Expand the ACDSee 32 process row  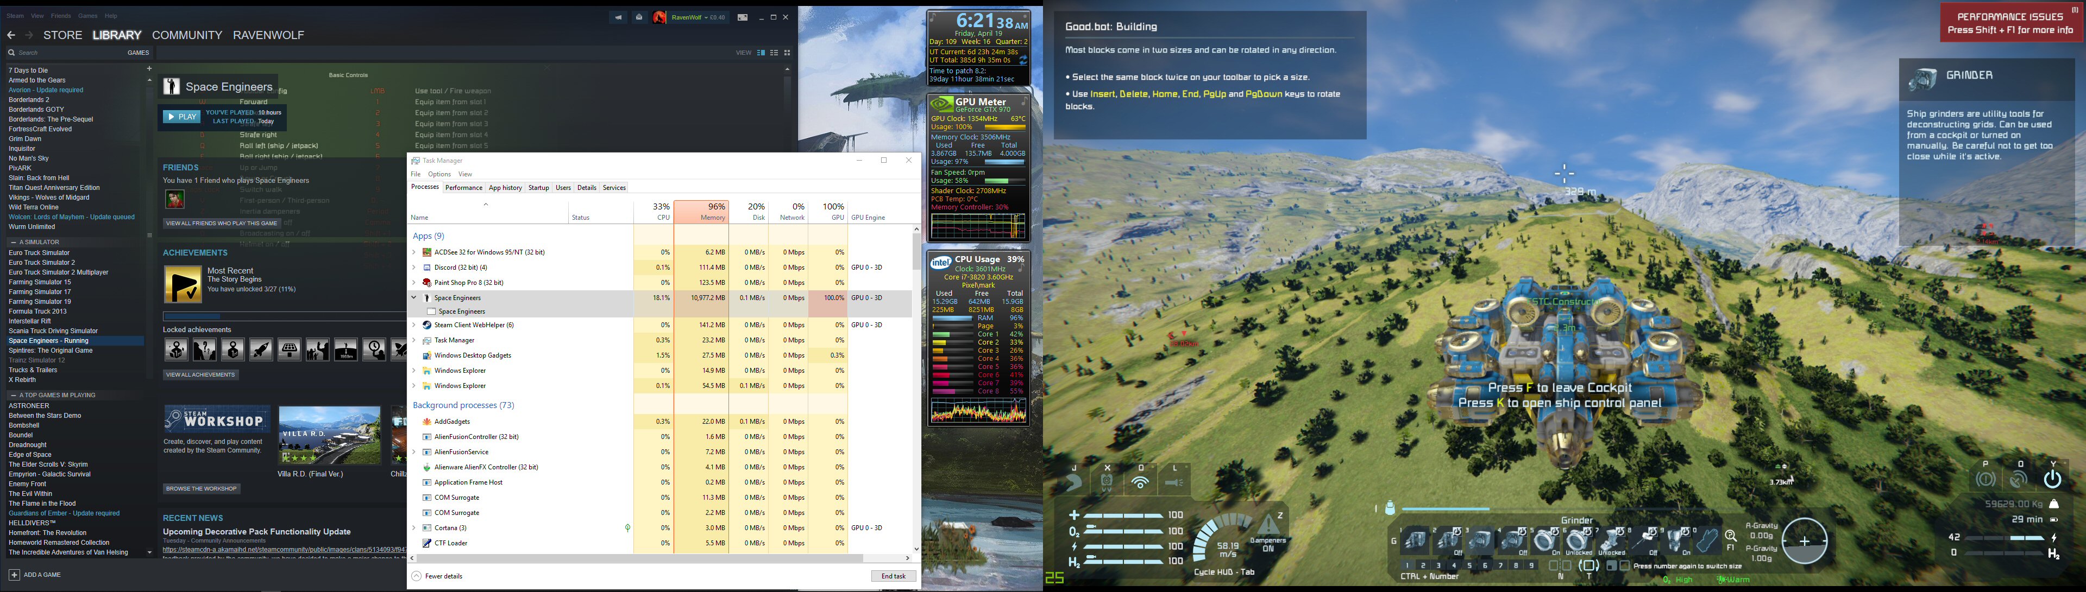[x=414, y=252]
